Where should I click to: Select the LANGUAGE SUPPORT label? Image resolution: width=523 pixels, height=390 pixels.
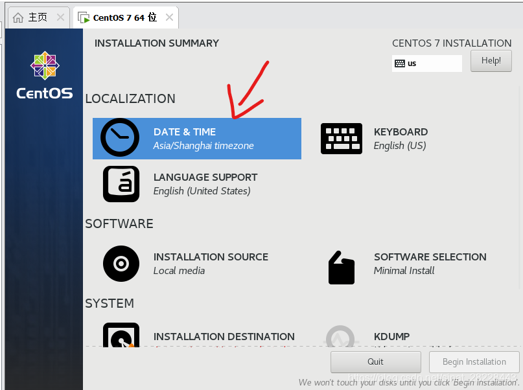coord(205,178)
